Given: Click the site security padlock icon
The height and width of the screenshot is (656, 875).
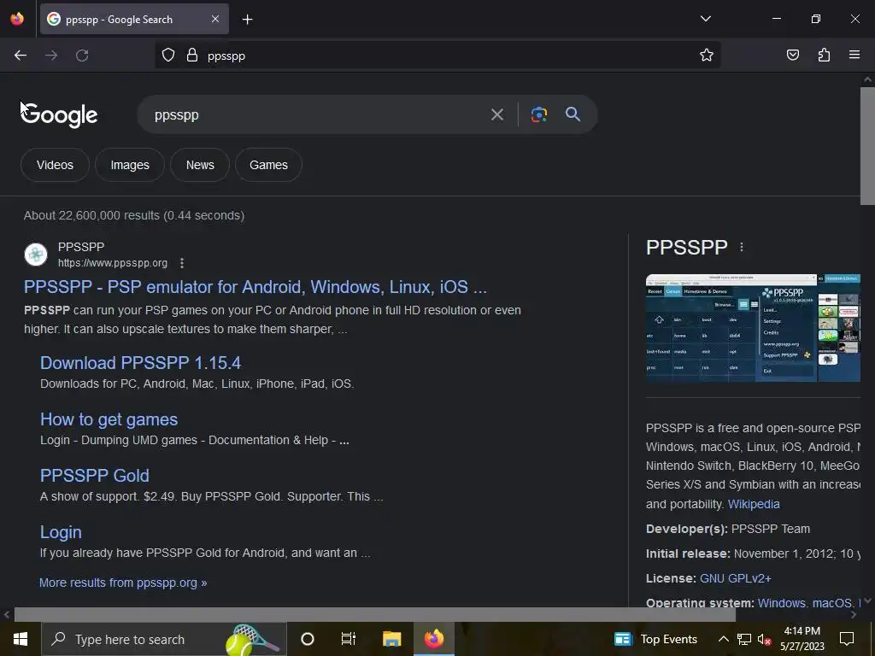Looking at the screenshot, I should (192, 56).
